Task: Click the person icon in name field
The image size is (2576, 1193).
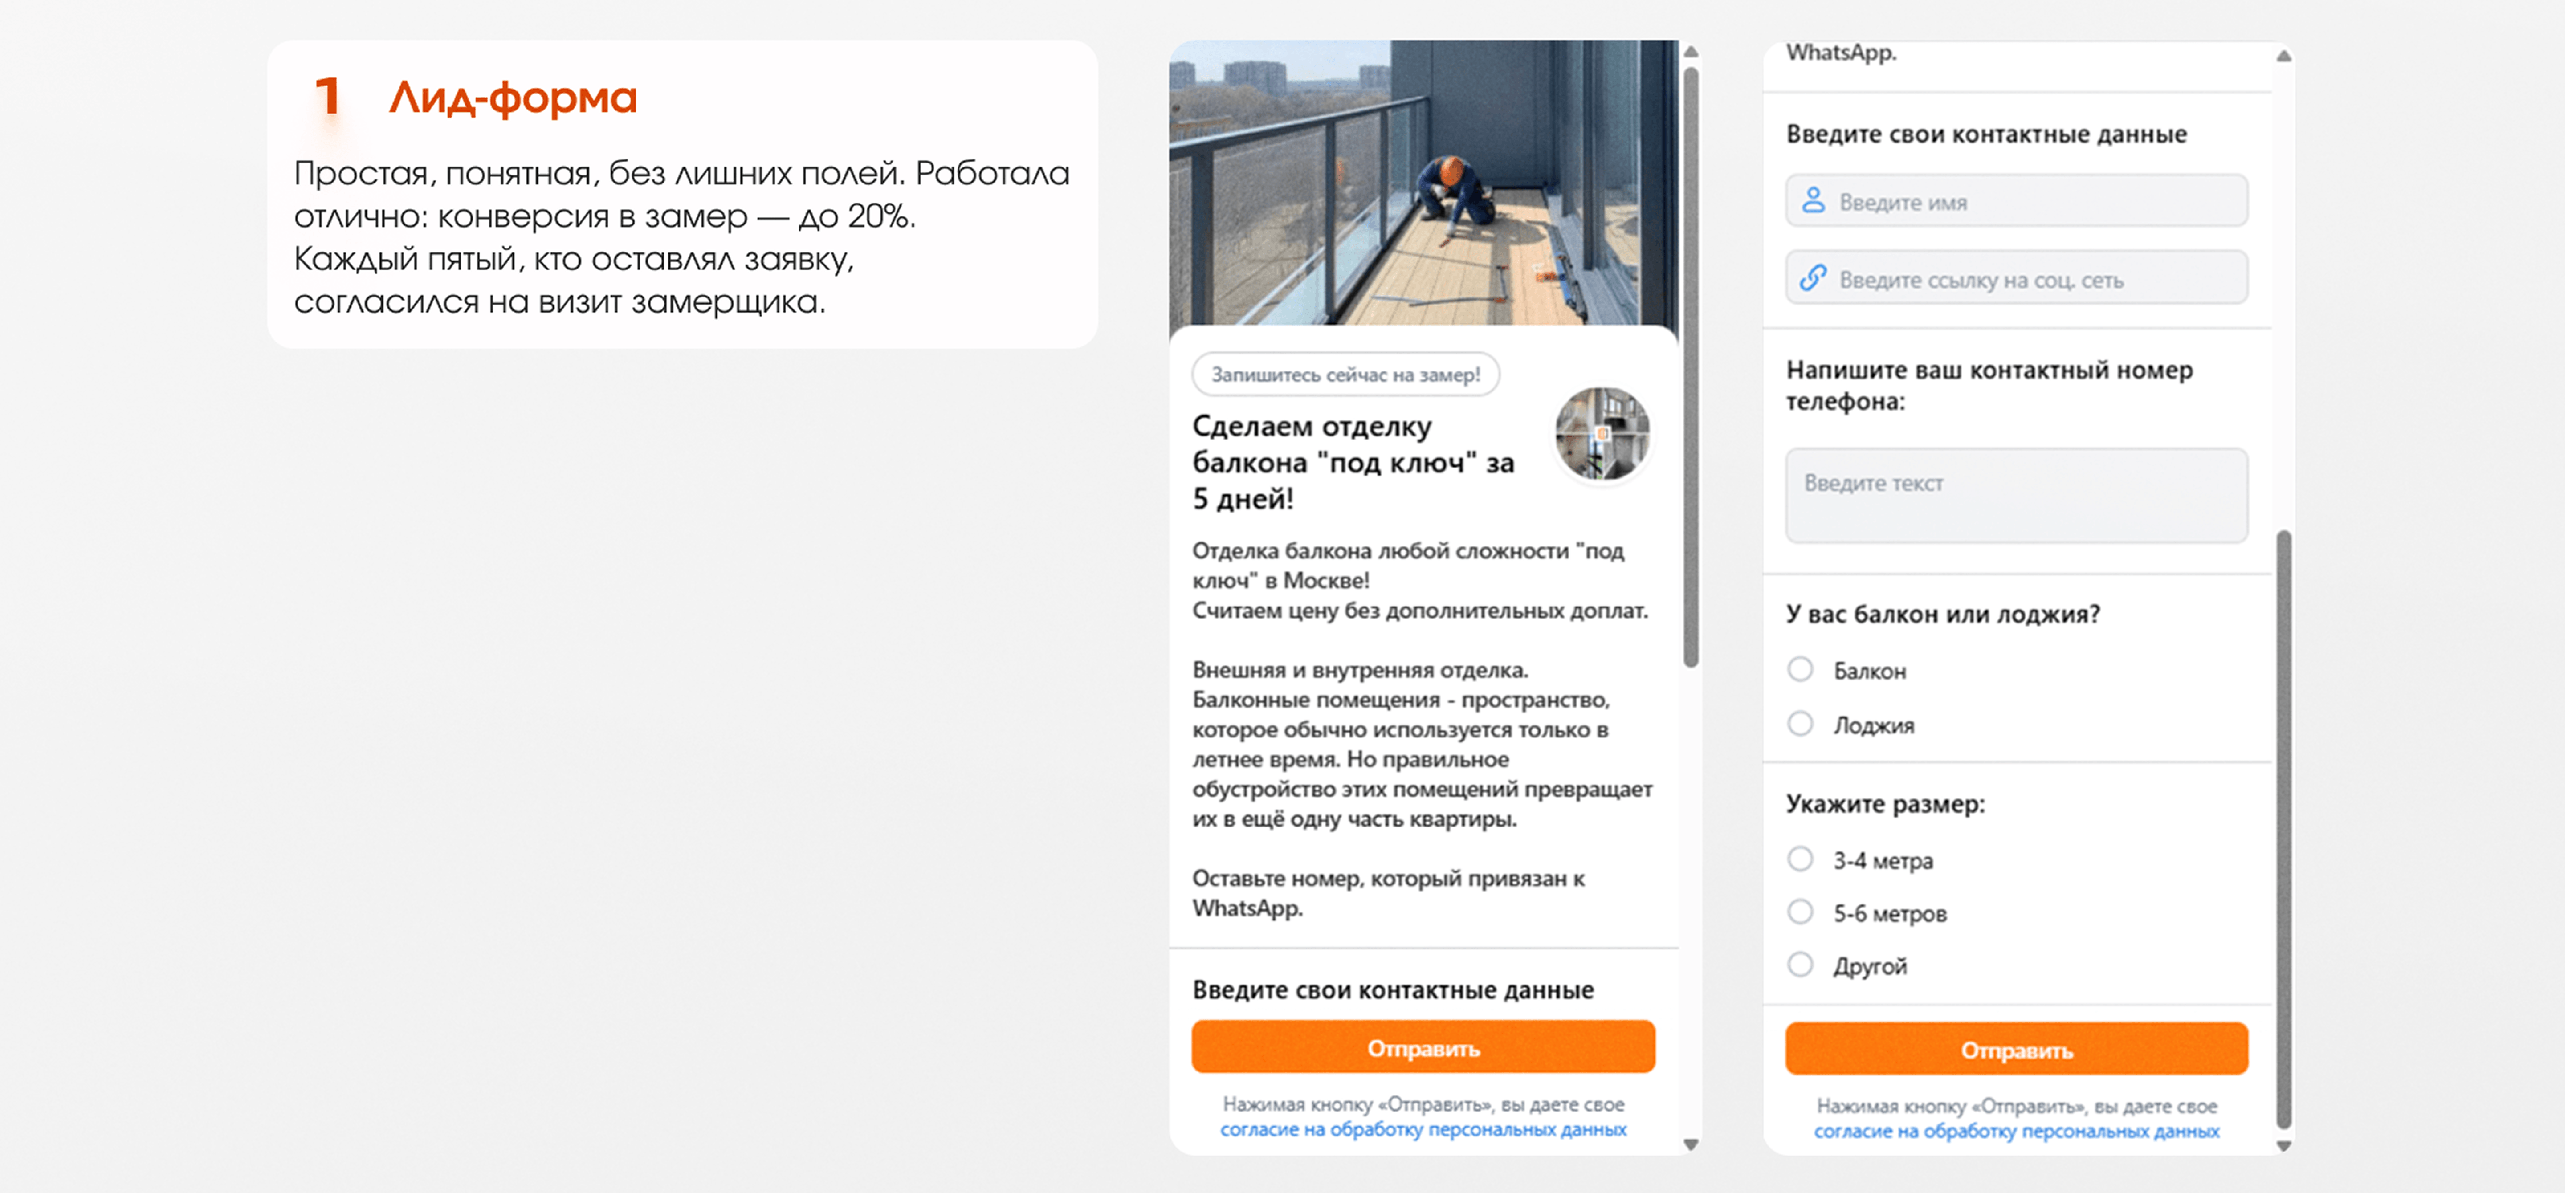Action: (1813, 201)
